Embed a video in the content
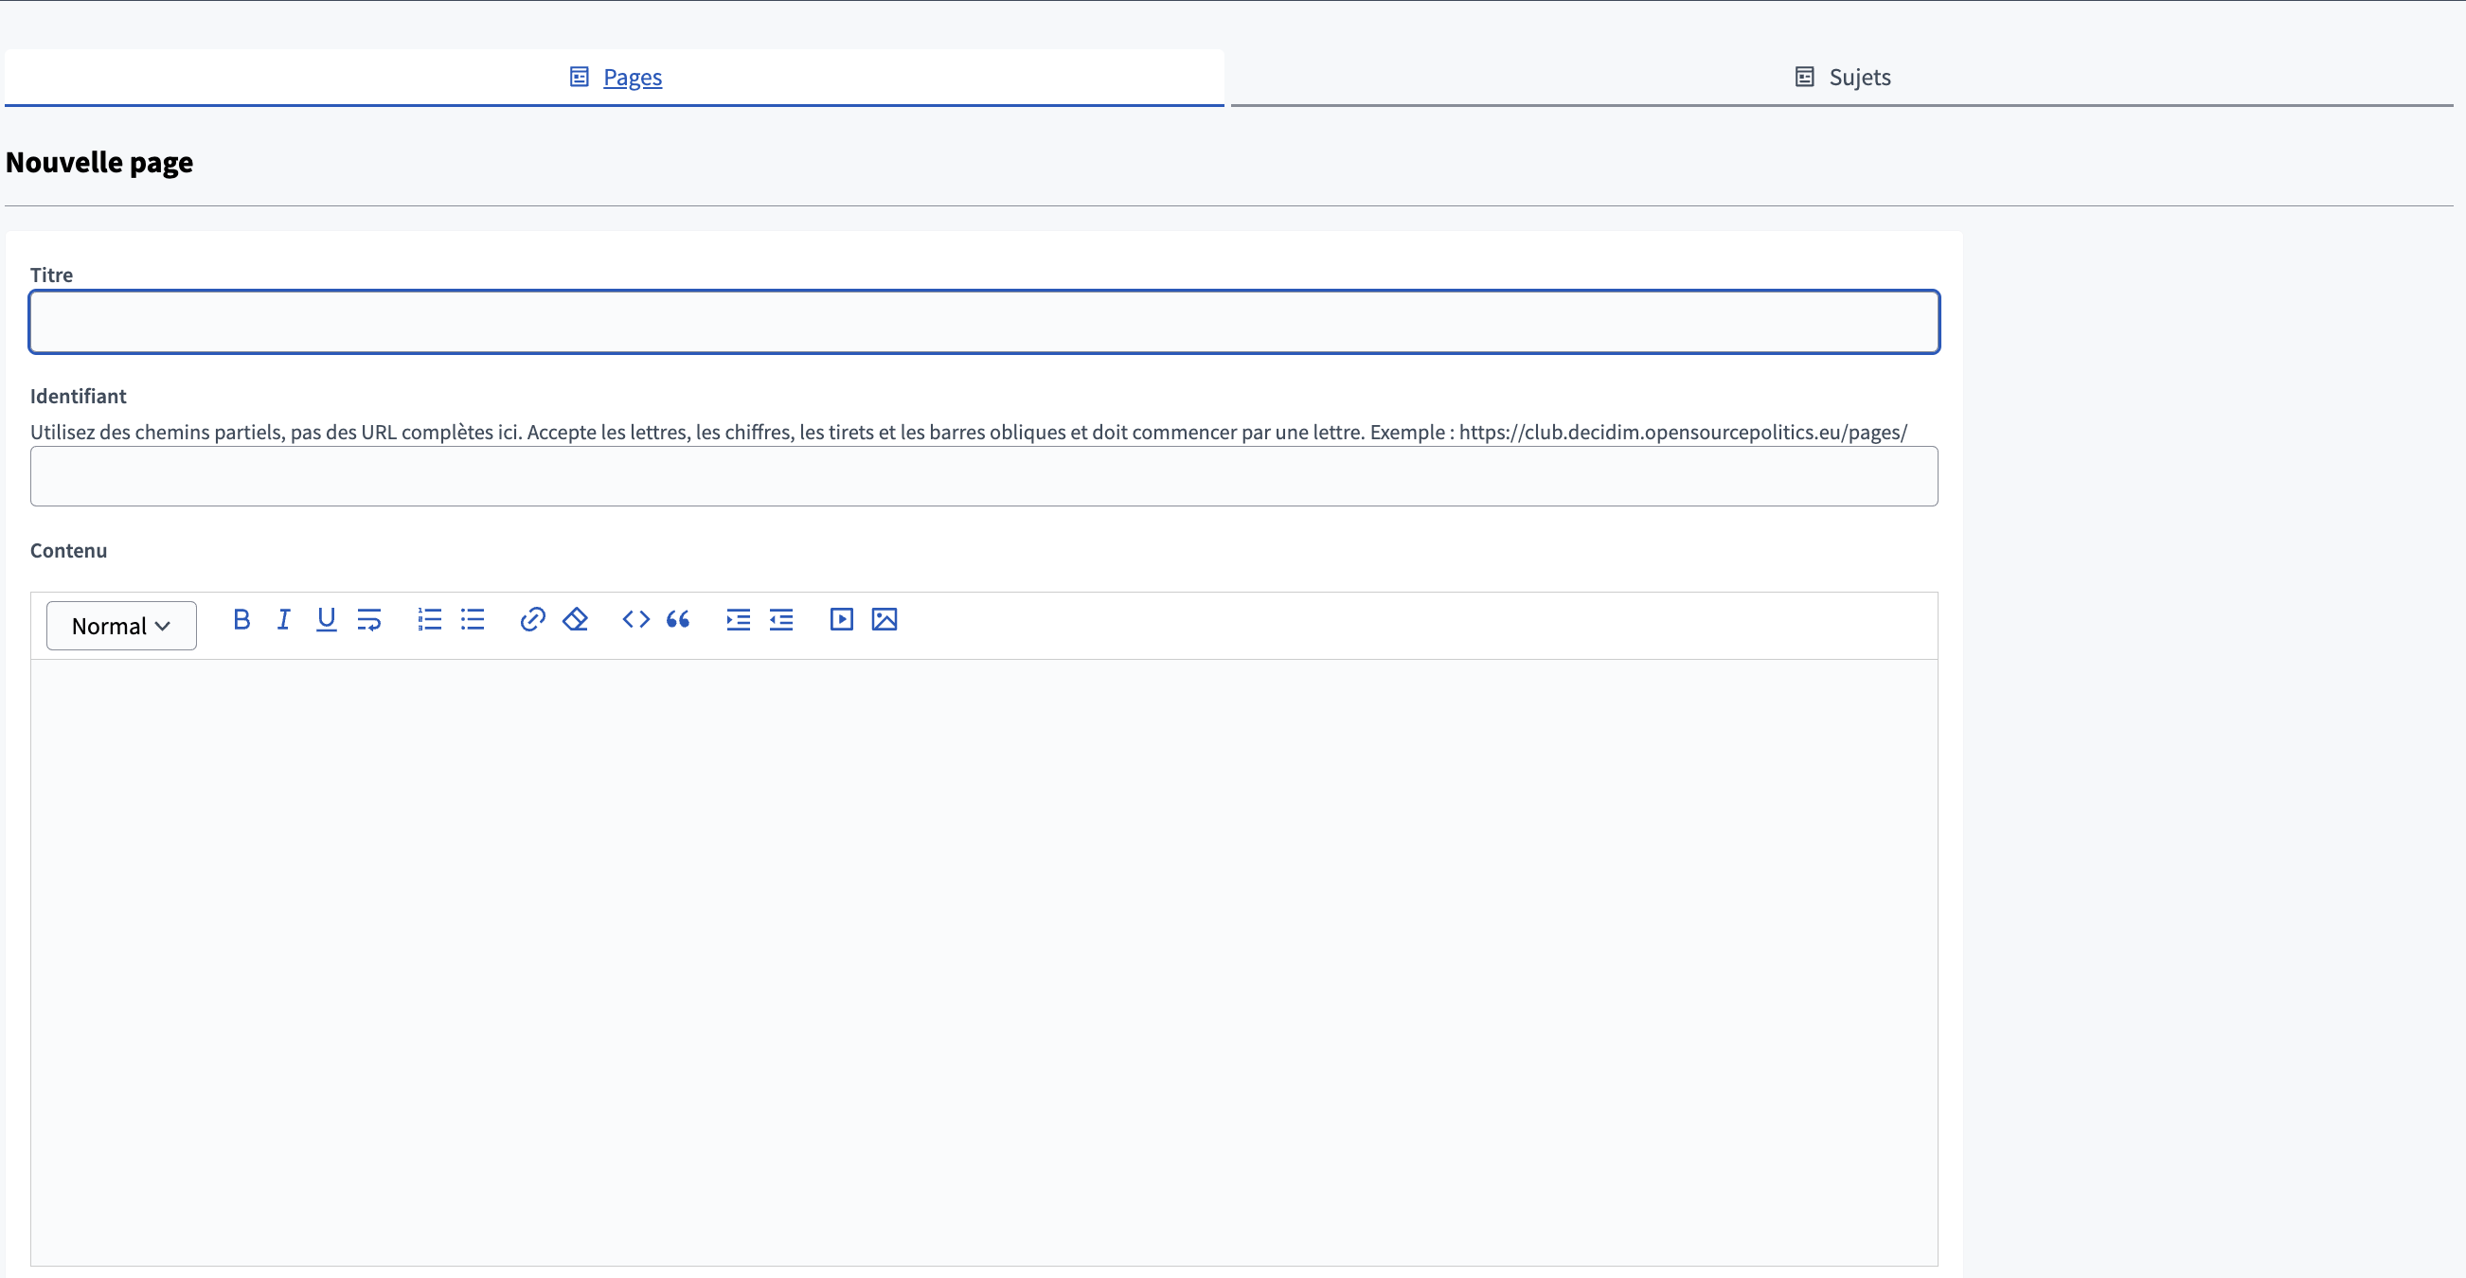This screenshot has height=1278, width=2466. [x=842, y=619]
